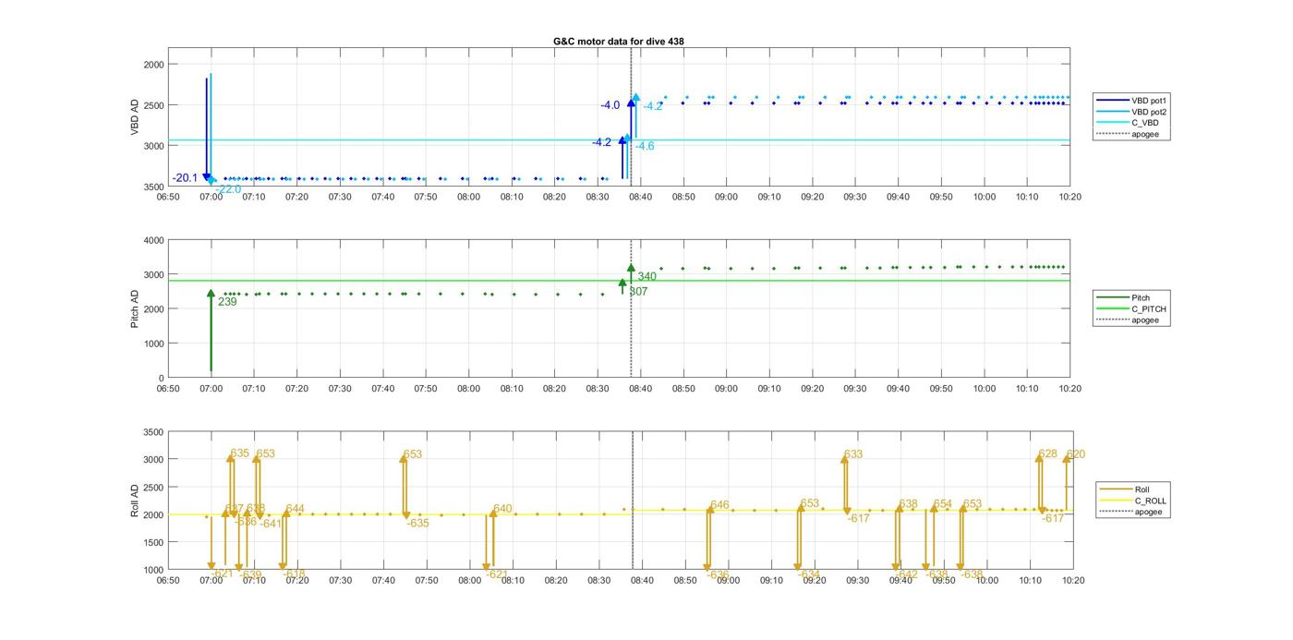This screenshot has width=1293, height=640.
Task: Click the '-22.0' VBD data label
Action: pyautogui.click(x=228, y=189)
